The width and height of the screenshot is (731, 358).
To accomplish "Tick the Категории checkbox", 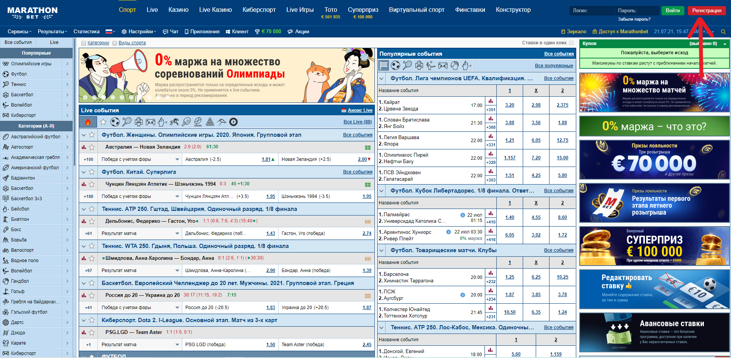I will [84, 43].
